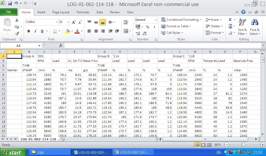The image size is (266, 156).
Task: Toggle Italic formatting
Action: point(35,31)
